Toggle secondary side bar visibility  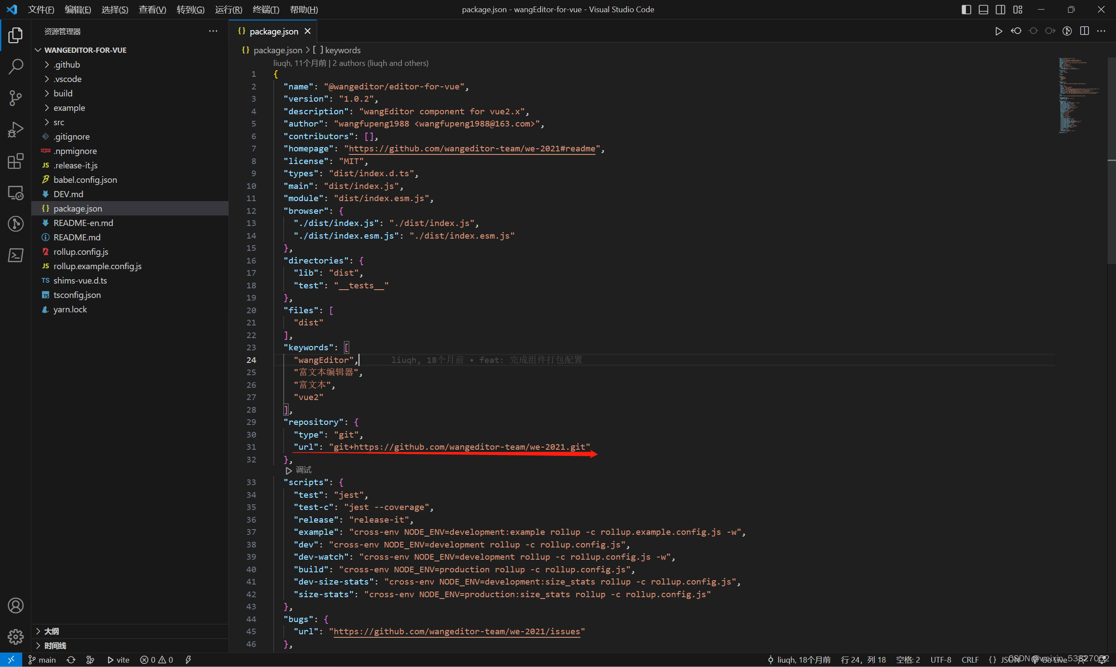[1000, 10]
